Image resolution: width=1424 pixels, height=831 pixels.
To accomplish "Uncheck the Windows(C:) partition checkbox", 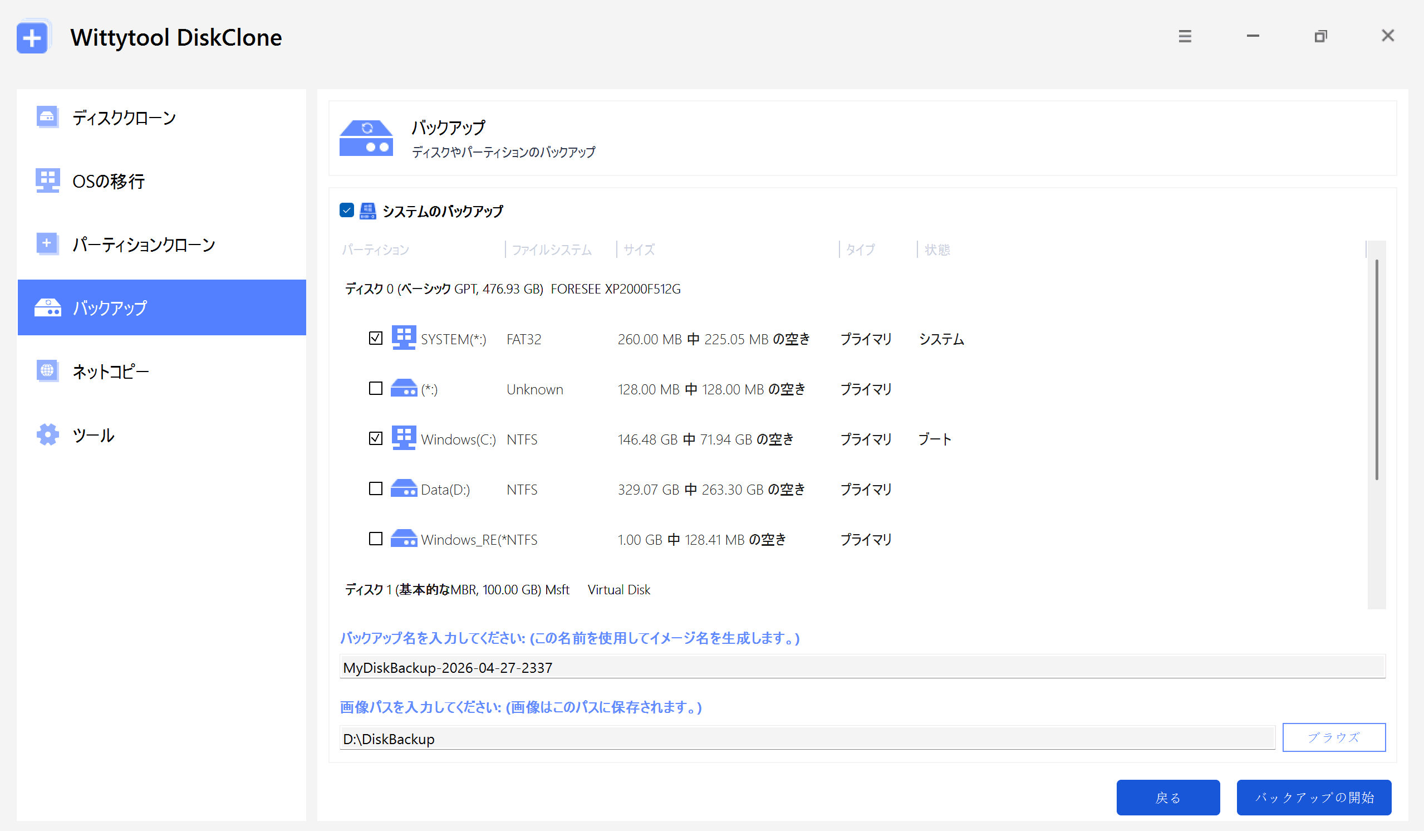I will tap(376, 438).
